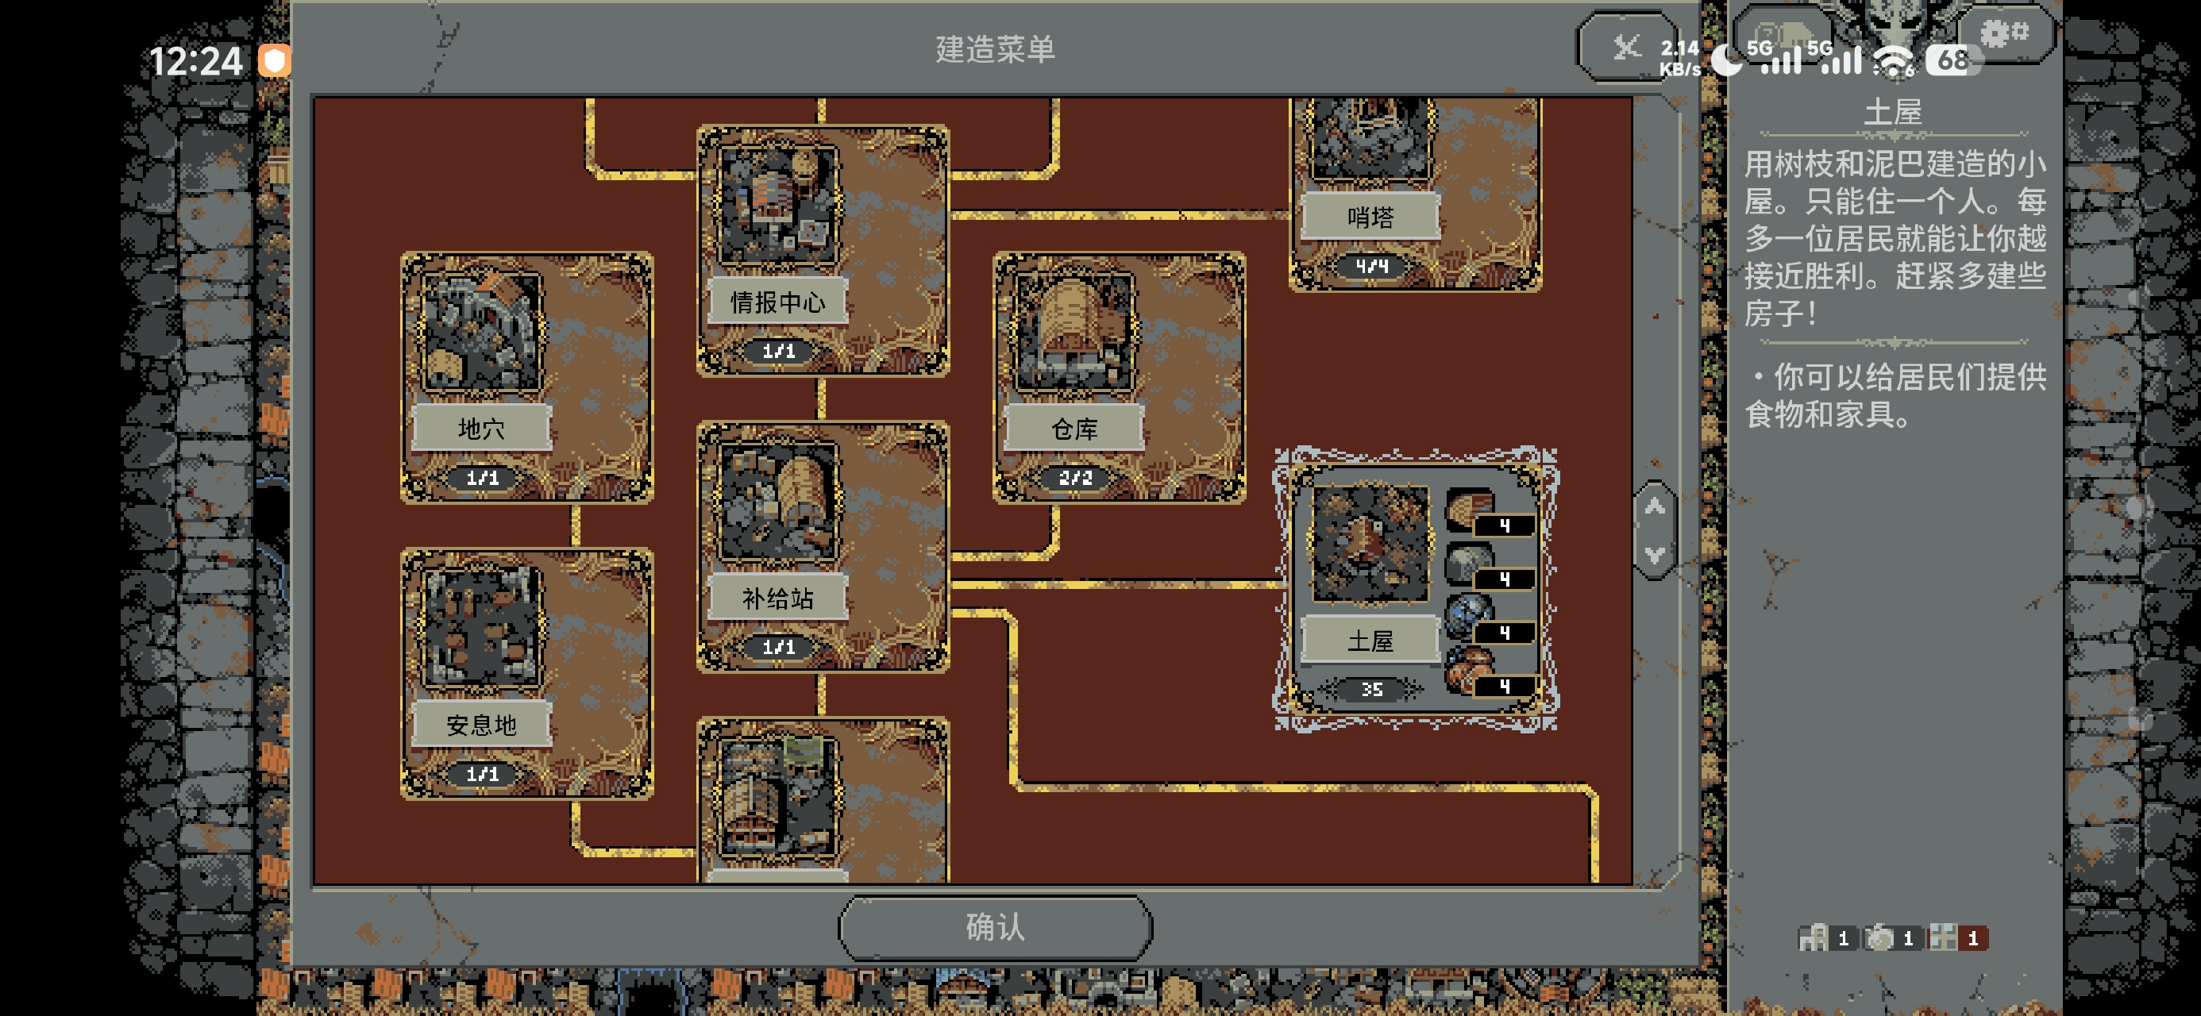Click the 1/1 counter on 补给站 card
This screenshot has height=1016, width=2201.
pyautogui.click(x=778, y=648)
